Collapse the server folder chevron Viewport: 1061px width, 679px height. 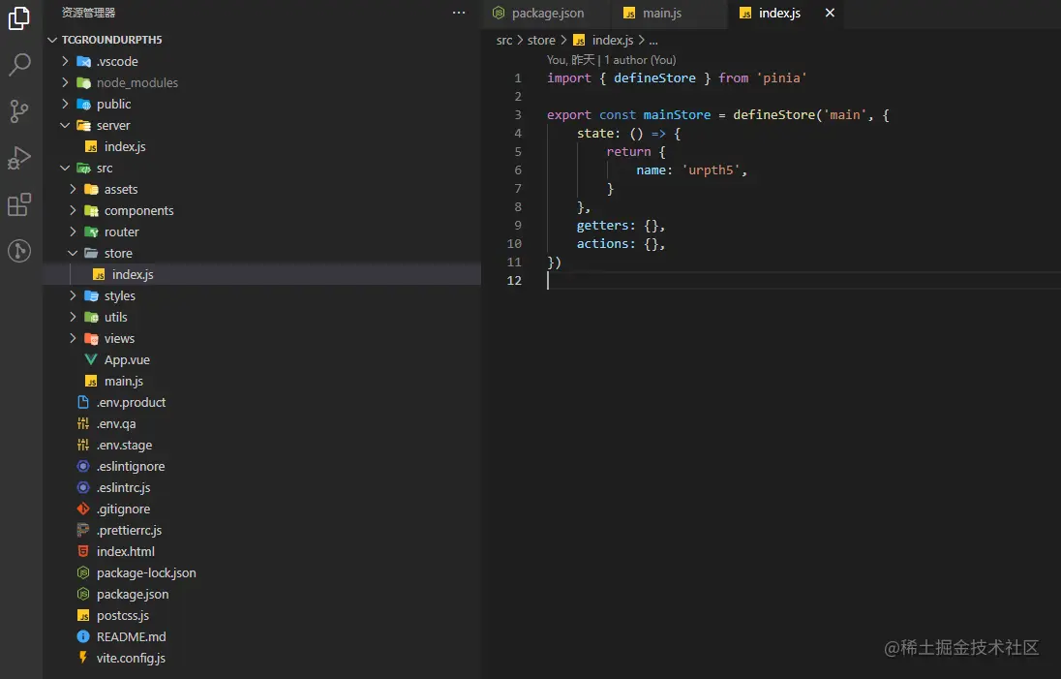click(65, 125)
